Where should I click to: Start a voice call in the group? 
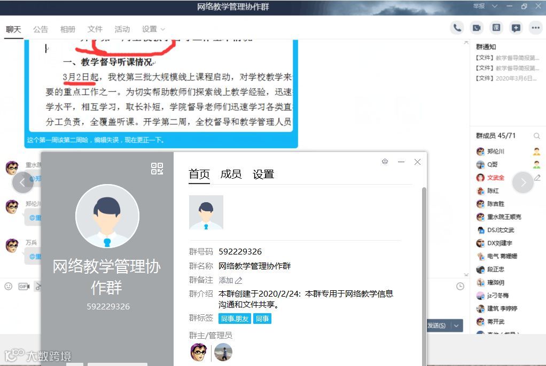pyautogui.click(x=457, y=28)
